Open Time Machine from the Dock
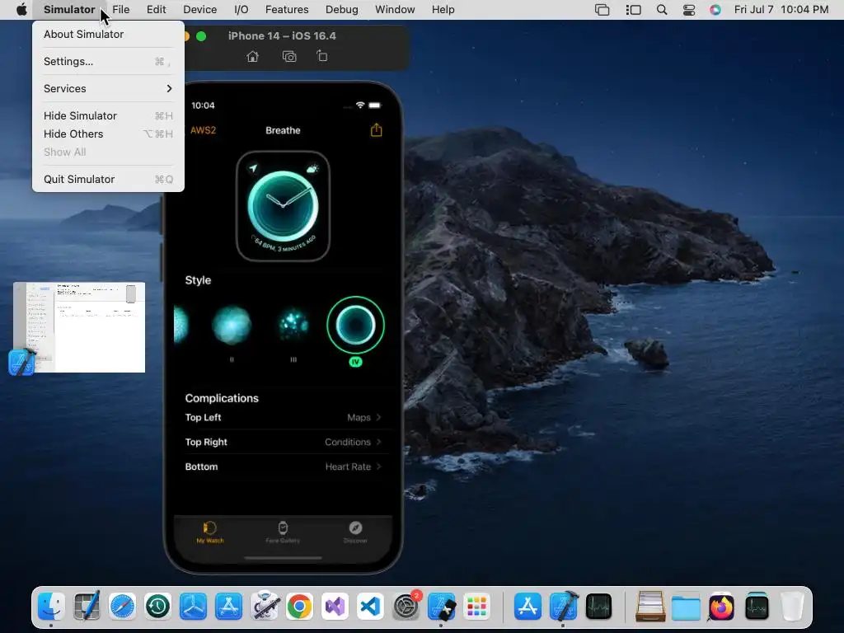The width and height of the screenshot is (844, 633). 157,607
